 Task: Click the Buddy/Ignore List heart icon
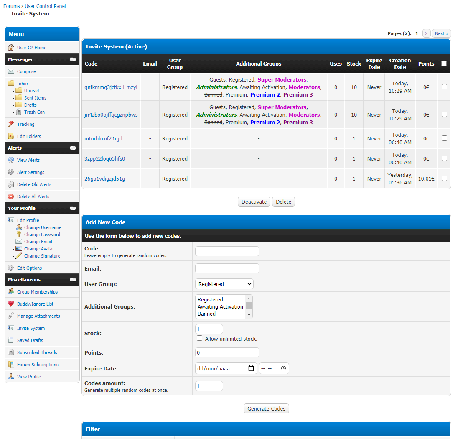pyautogui.click(x=11, y=304)
